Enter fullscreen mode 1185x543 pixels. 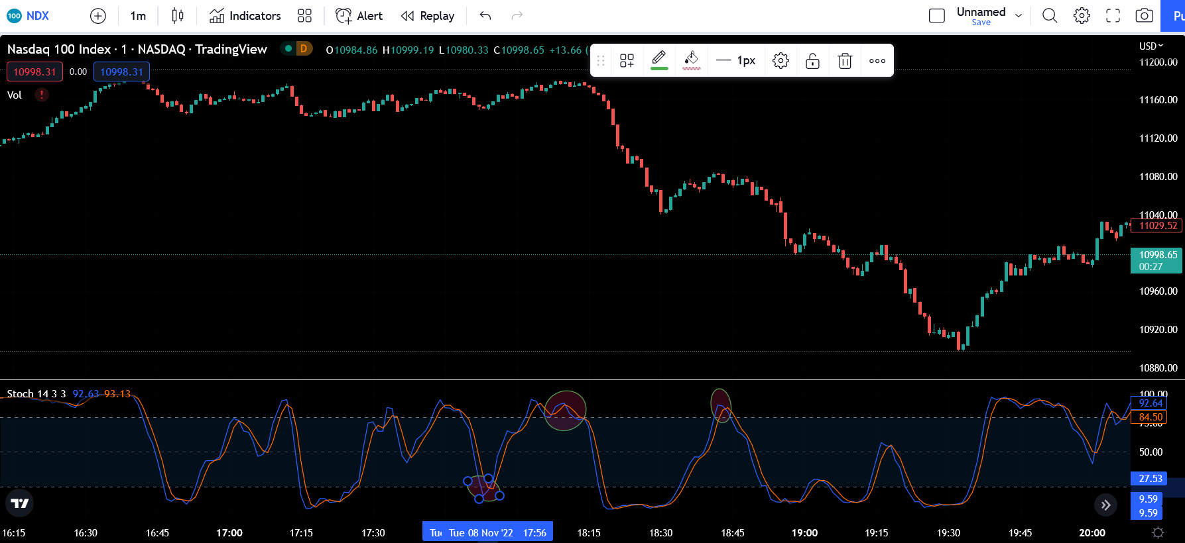[x=1113, y=16]
